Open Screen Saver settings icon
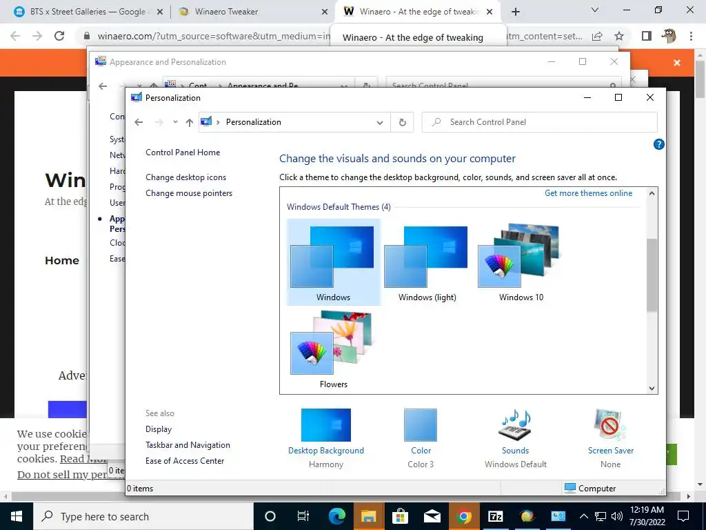The image size is (706, 530). (x=610, y=425)
